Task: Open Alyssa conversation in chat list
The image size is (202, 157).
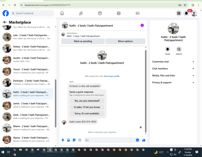Action: 27,139
